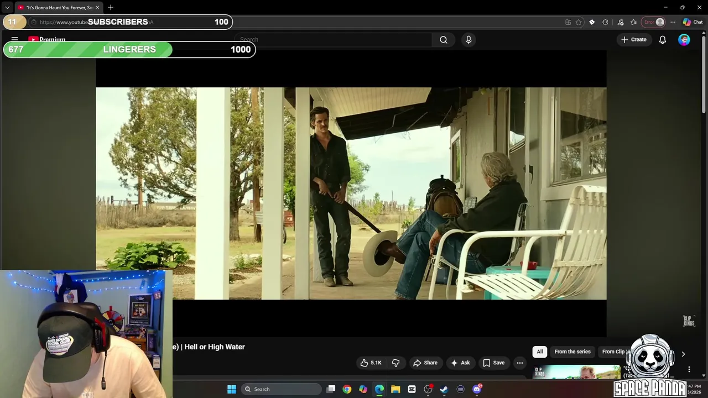Launch Google Chrome from the taskbar
The image size is (708, 398).
pos(347,389)
